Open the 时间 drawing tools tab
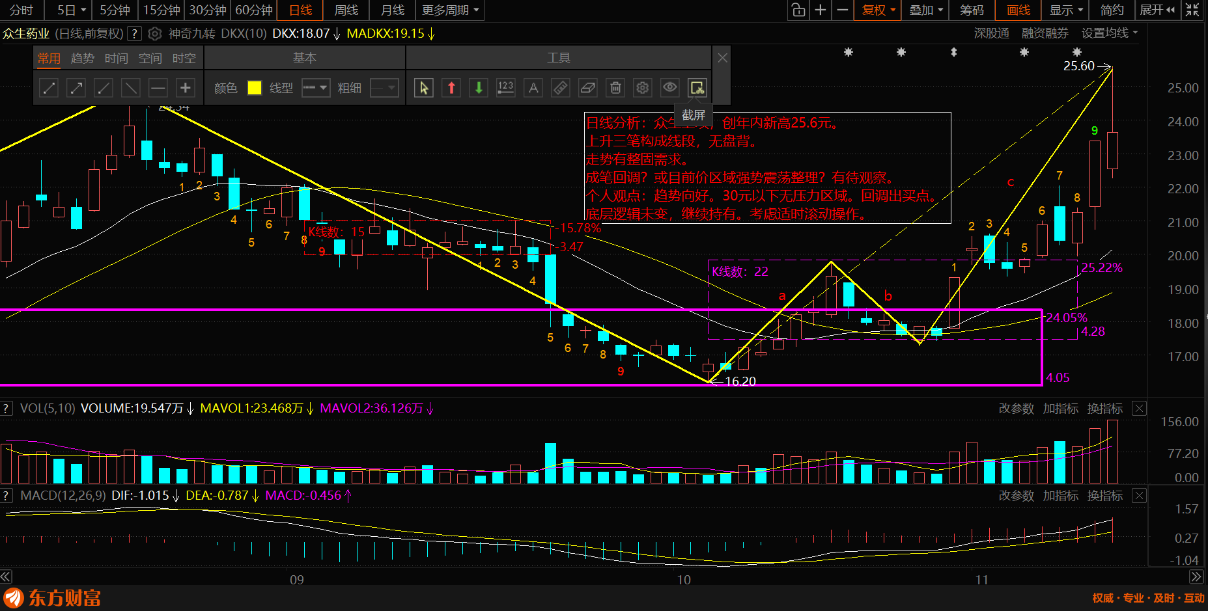This screenshot has width=1208, height=611. (x=117, y=58)
